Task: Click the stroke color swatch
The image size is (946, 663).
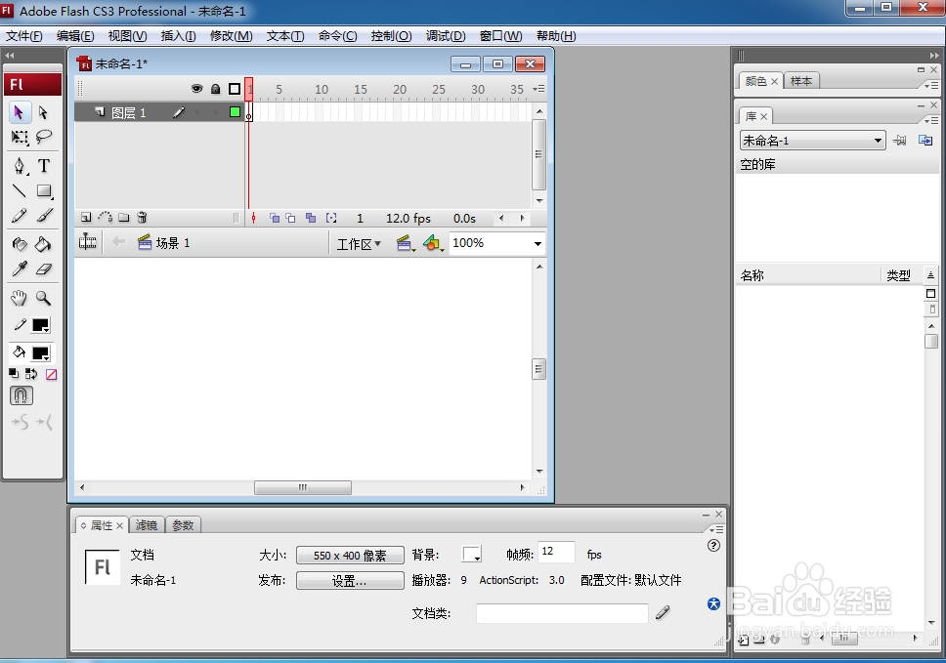Action: pos(40,325)
